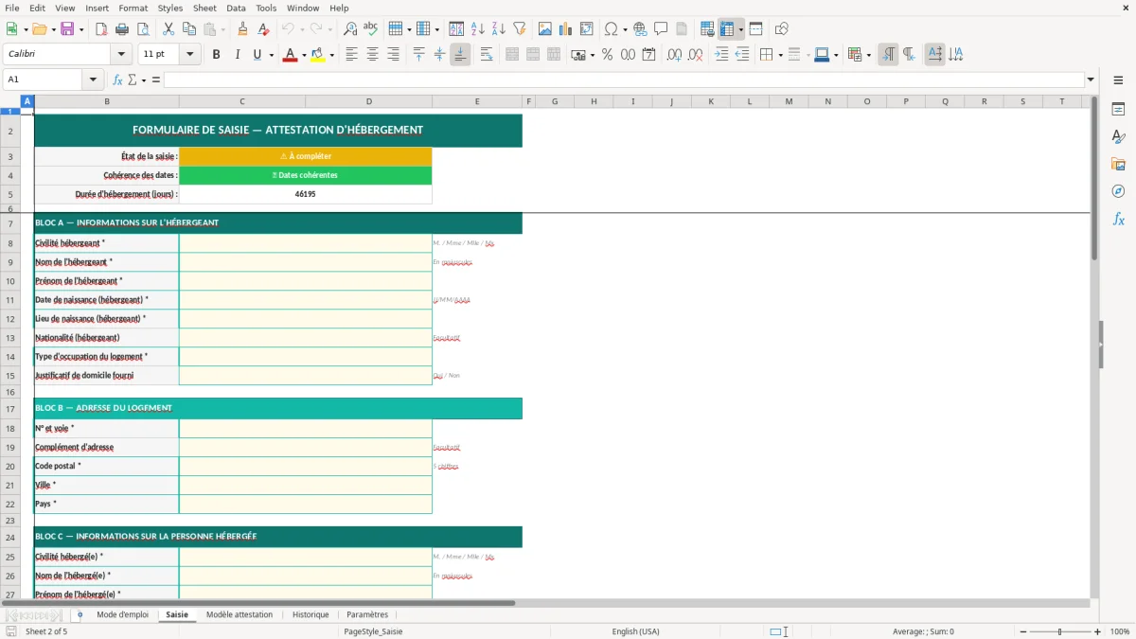Open the Font Name dropdown arrow
Image resolution: width=1136 pixels, height=639 pixels.
coord(120,55)
